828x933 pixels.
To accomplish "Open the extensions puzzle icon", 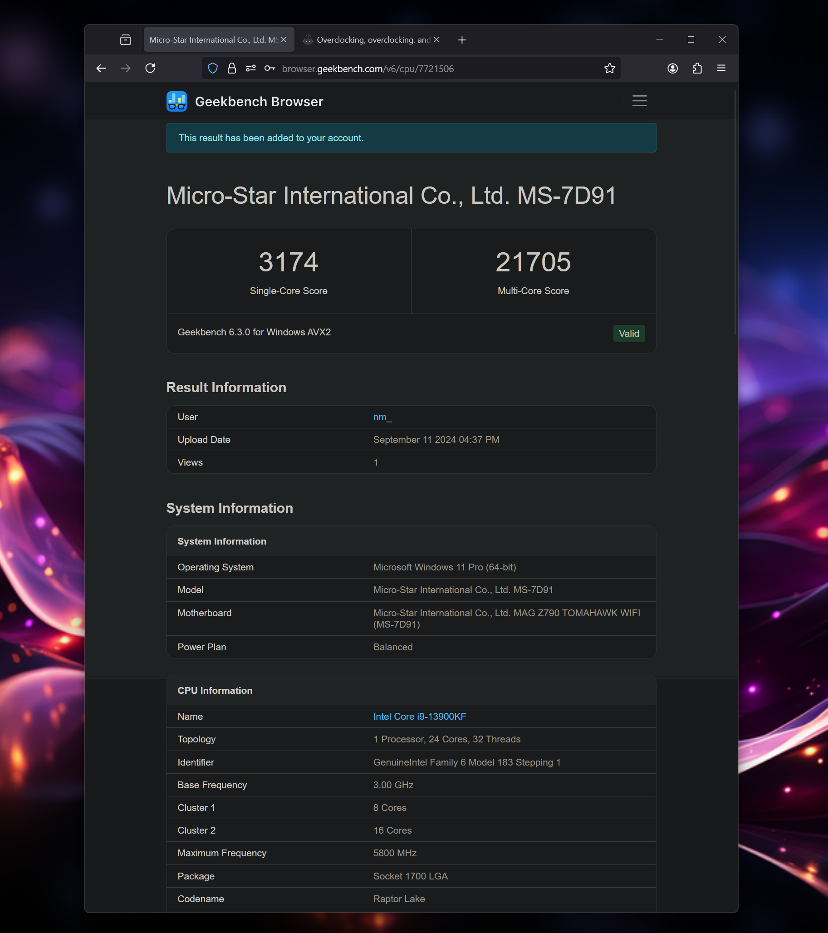I will [x=697, y=69].
